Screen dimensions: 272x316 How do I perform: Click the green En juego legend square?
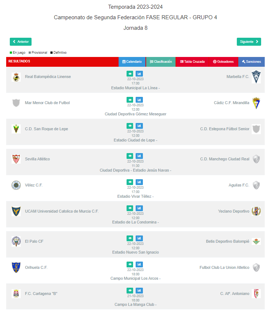click(x=11, y=53)
